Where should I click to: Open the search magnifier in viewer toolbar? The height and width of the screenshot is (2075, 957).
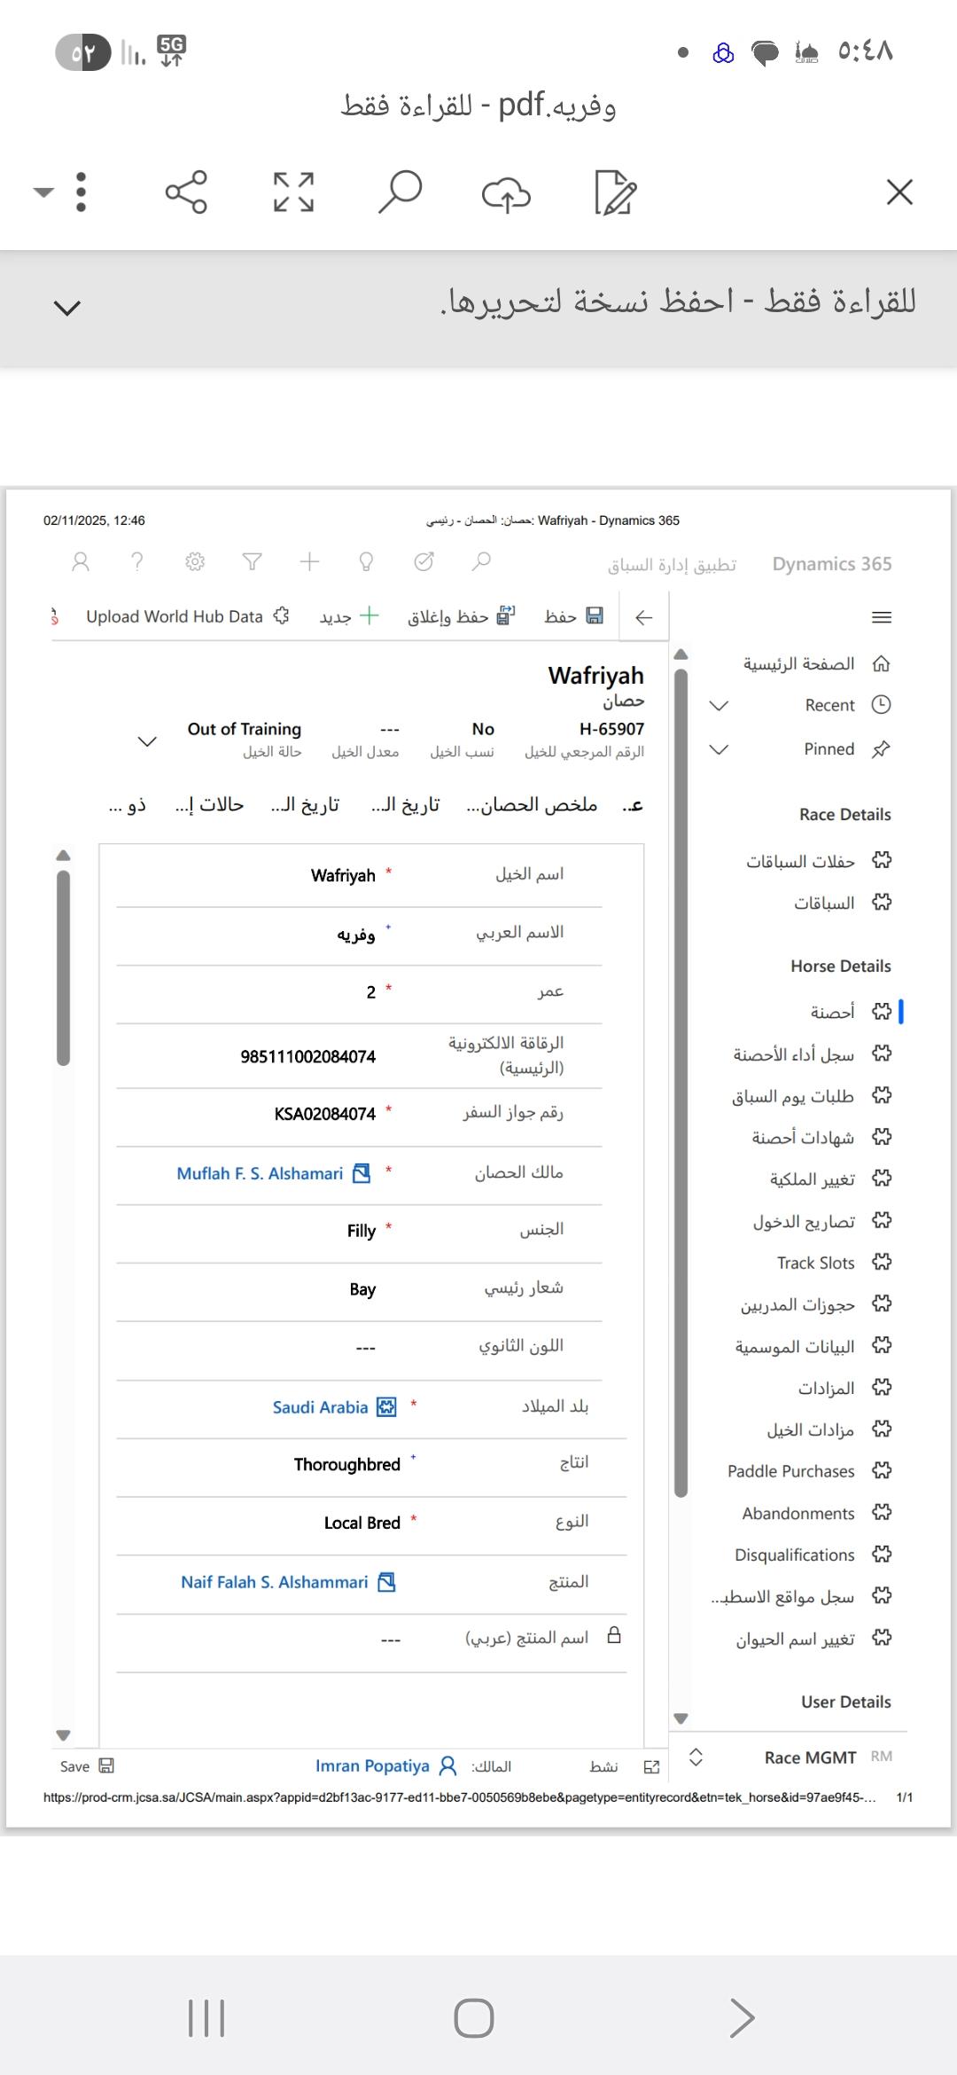click(400, 192)
